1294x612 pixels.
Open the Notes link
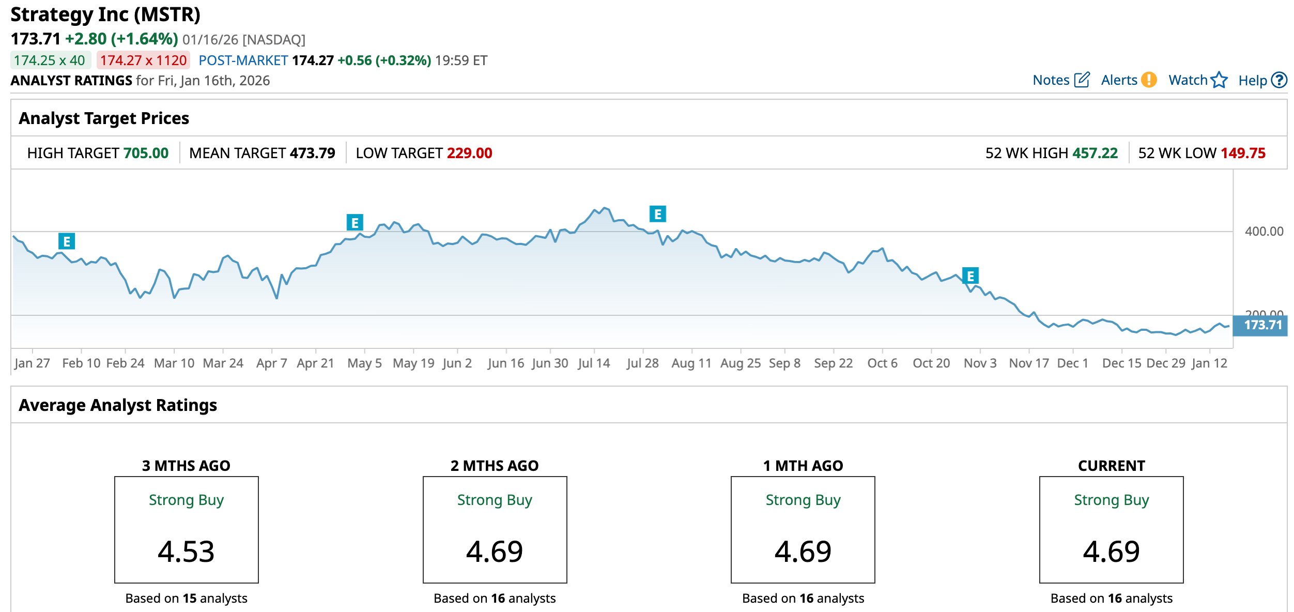point(1051,80)
